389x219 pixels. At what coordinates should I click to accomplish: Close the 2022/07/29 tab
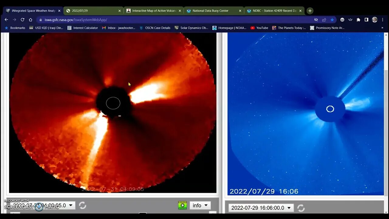pyautogui.click(x=119, y=11)
